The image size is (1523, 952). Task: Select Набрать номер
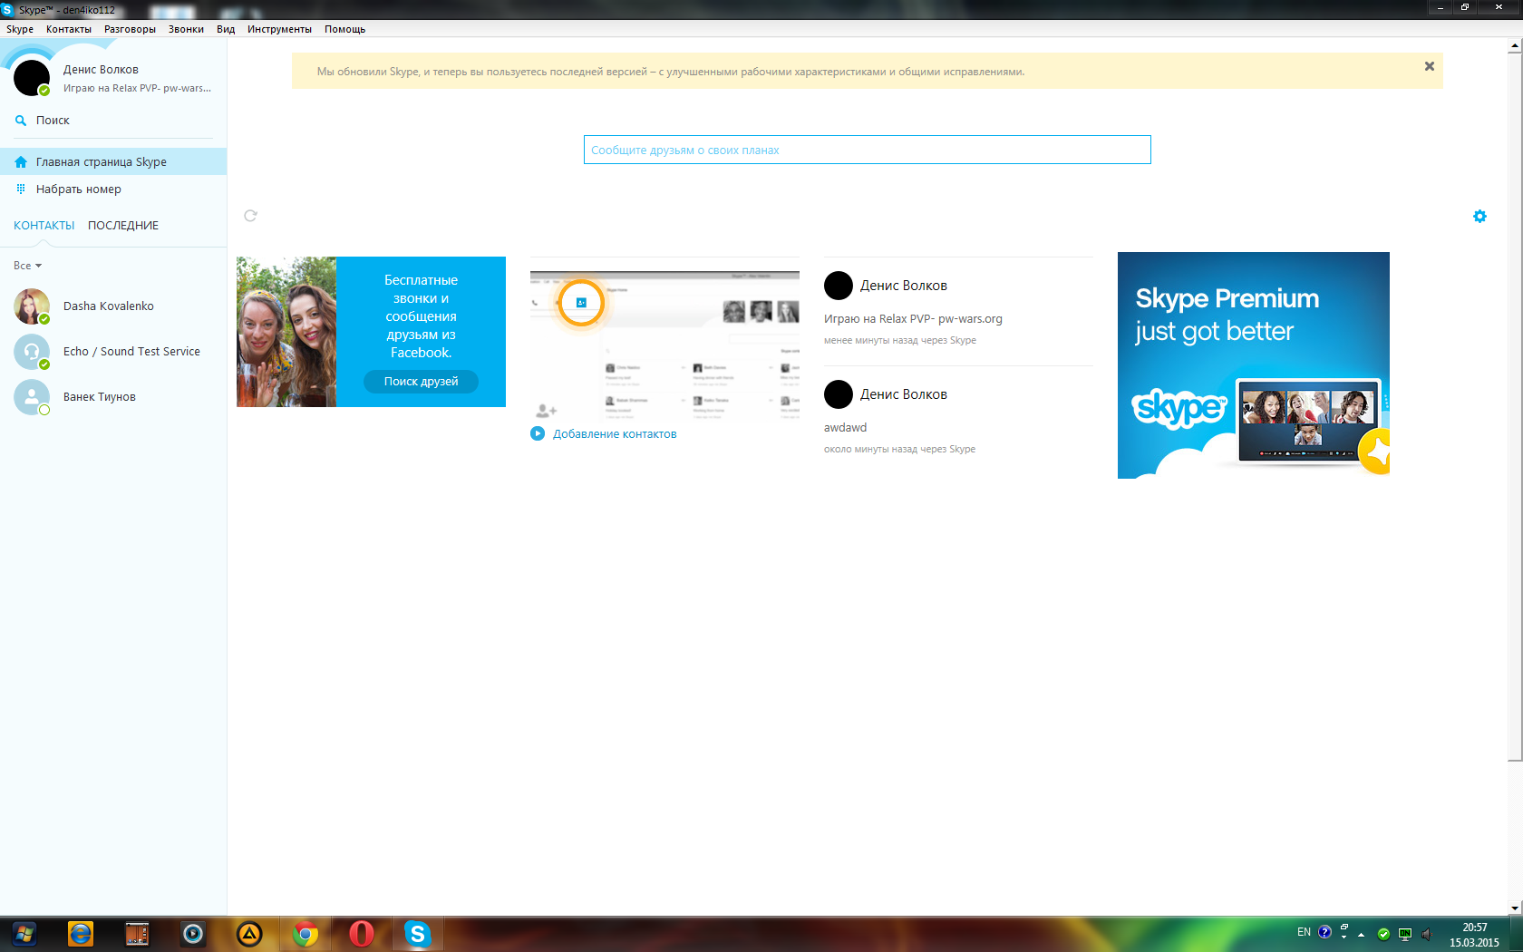tap(113, 189)
